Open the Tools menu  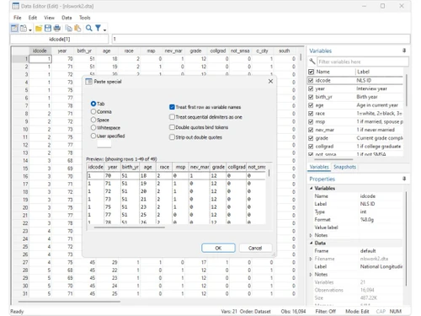[84, 18]
